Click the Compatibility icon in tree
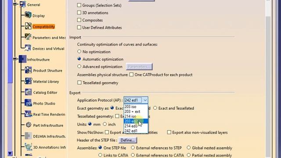The height and width of the screenshot is (158, 281). (x=28, y=26)
